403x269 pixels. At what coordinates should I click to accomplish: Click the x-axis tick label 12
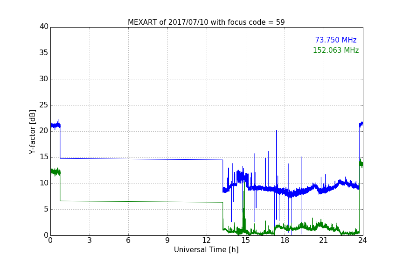(x=207, y=241)
